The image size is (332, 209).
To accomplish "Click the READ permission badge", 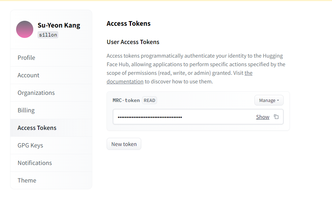I will (150, 100).
